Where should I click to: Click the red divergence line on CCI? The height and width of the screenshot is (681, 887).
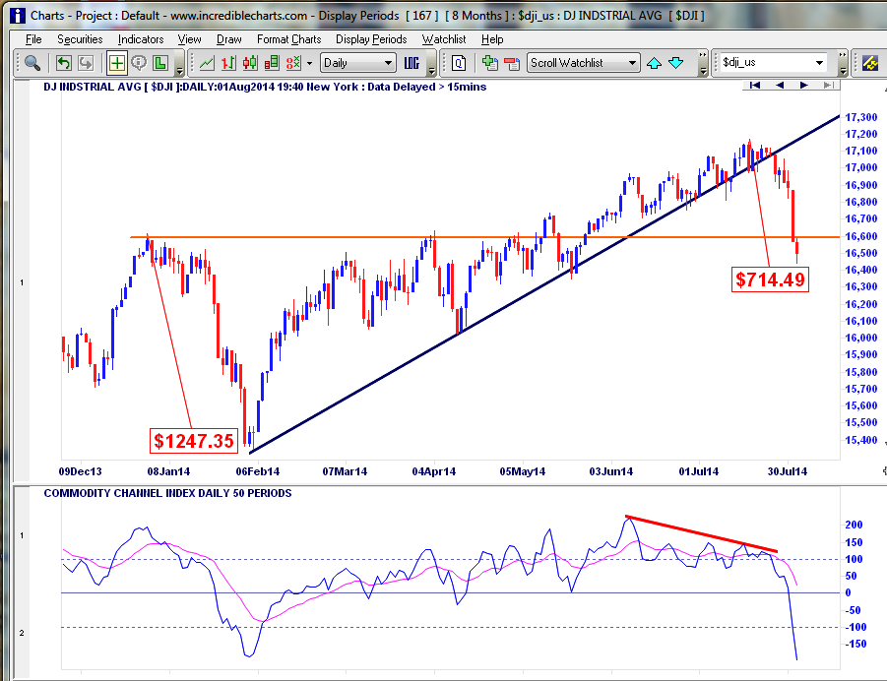tap(702, 533)
